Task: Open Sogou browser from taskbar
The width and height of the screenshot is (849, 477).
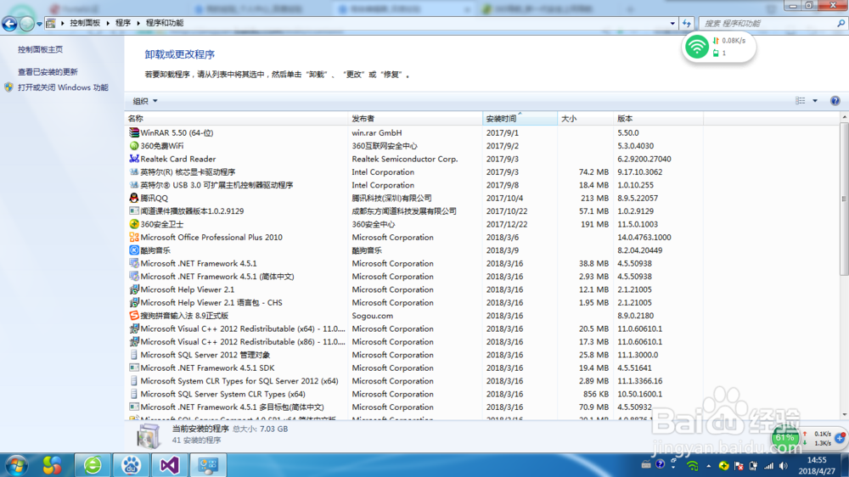Action: tap(52, 465)
